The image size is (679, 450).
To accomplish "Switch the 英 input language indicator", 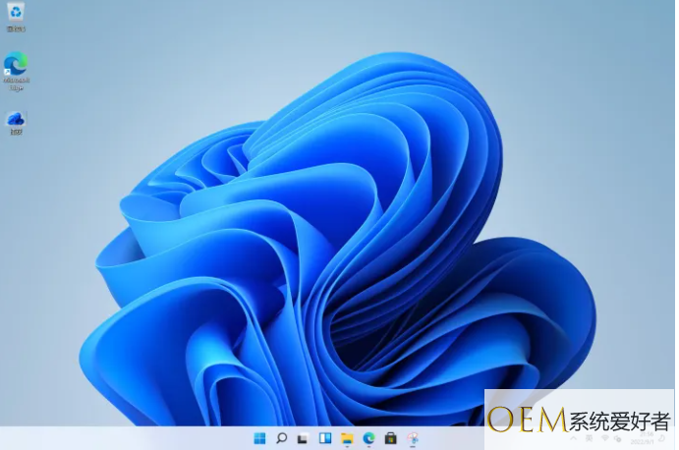I will 589,438.
